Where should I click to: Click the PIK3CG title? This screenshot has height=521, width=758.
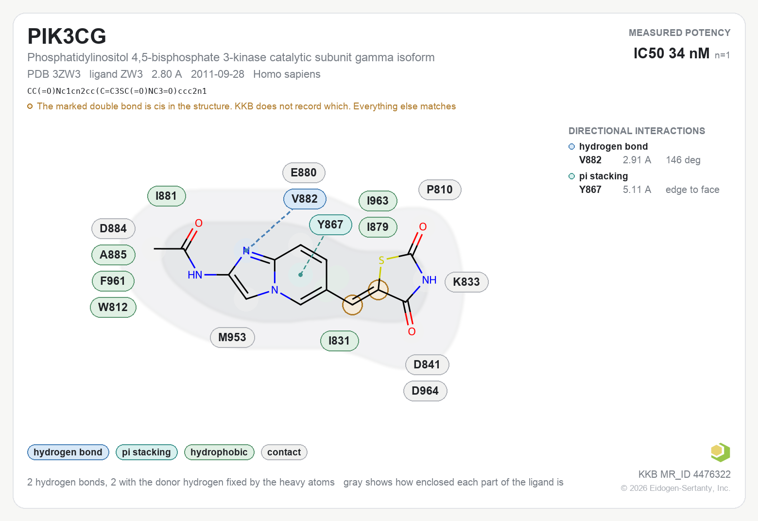(x=67, y=36)
